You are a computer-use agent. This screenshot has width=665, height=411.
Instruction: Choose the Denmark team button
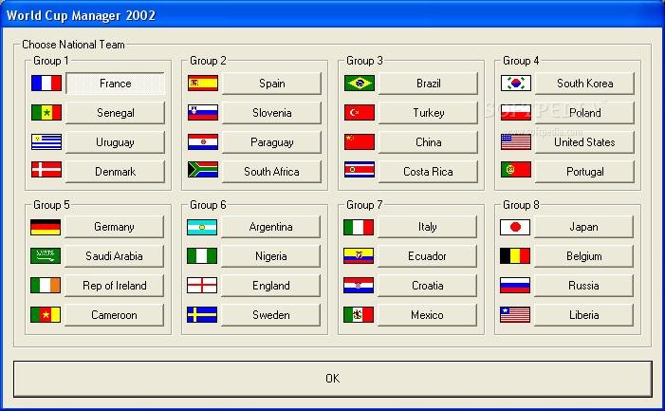click(x=116, y=172)
